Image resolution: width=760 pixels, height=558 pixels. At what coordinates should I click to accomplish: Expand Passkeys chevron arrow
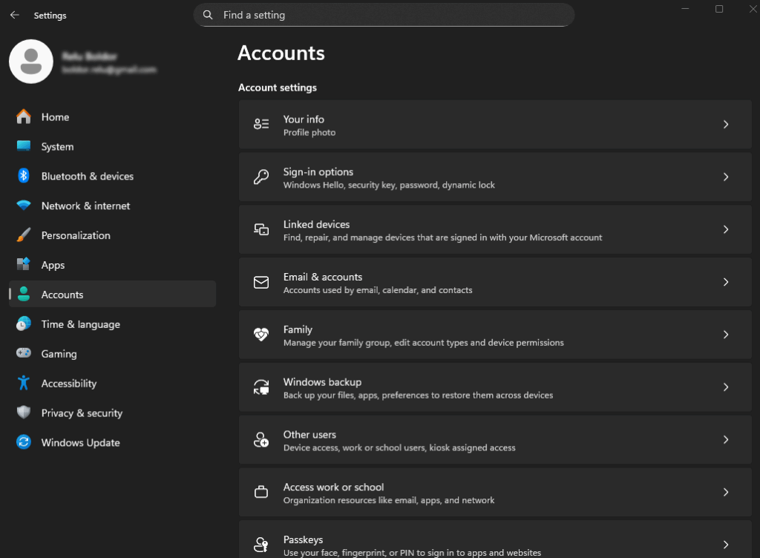[x=726, y=545]
